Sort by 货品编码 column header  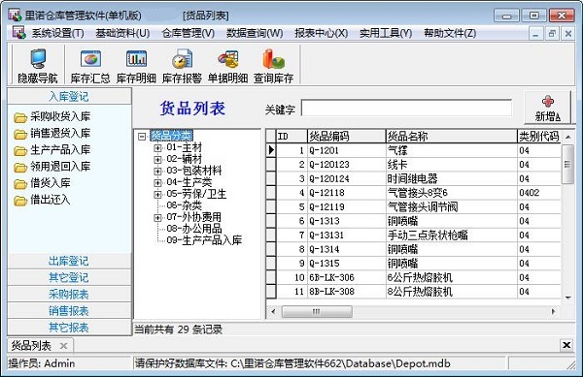pyautogui.click(x=346, y=137)
